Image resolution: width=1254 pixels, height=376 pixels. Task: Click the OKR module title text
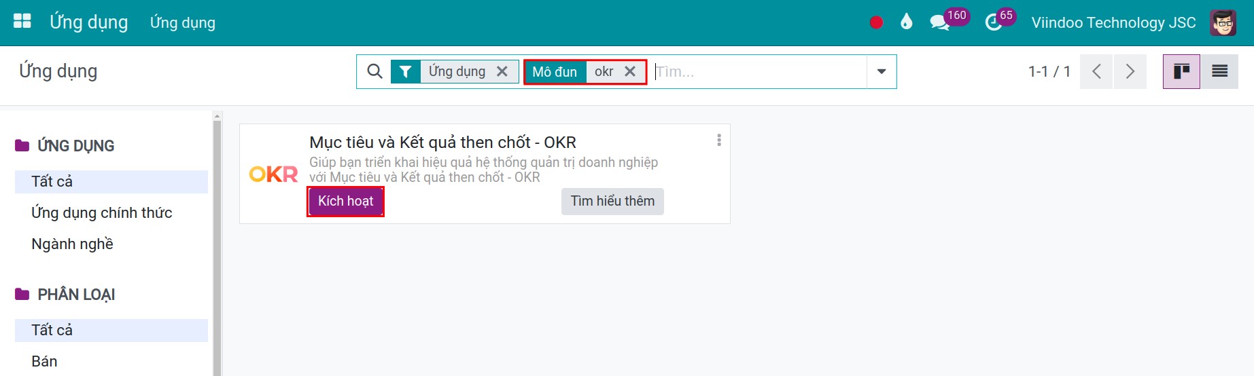pos(442,143)
